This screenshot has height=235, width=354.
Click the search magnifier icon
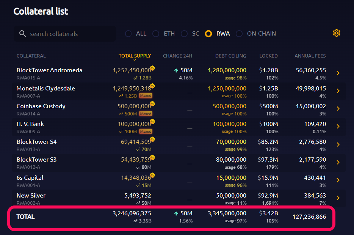tap(22, 34)
